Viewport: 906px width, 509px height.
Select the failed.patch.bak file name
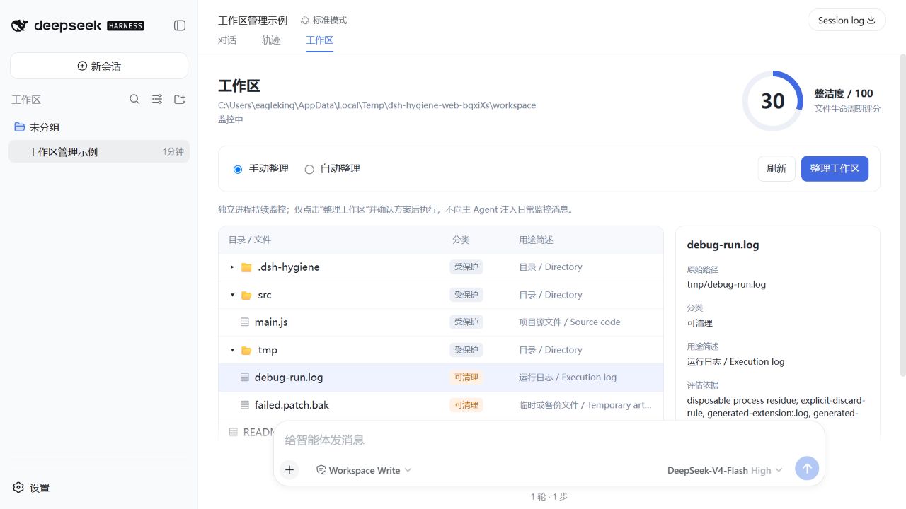tap(292, 405)
